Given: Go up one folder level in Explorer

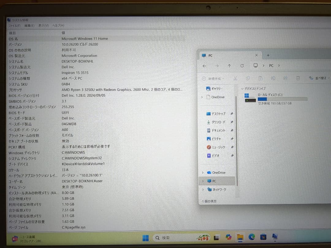Looking at the screenshot, I should (229, 66).
